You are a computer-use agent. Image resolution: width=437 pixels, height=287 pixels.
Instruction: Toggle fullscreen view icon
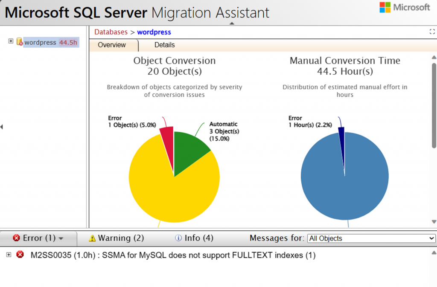point(432,32)
